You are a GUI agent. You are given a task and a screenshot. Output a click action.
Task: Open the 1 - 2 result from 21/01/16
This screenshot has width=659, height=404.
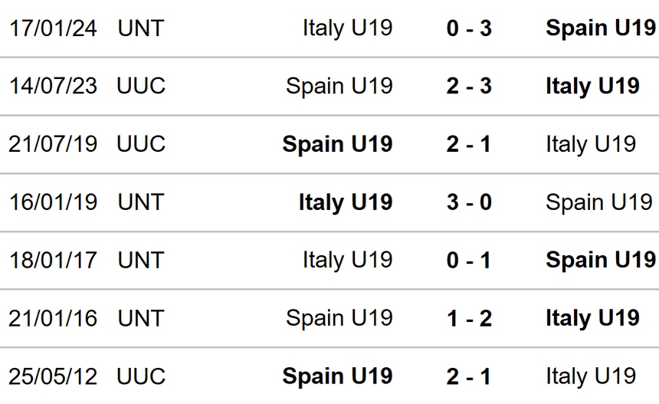click(x=469, y=317)
